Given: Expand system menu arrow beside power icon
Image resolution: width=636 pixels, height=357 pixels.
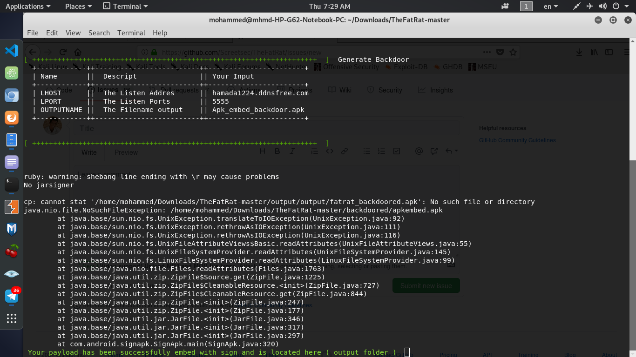Looking at the screenshot, I should click(627, 7).
